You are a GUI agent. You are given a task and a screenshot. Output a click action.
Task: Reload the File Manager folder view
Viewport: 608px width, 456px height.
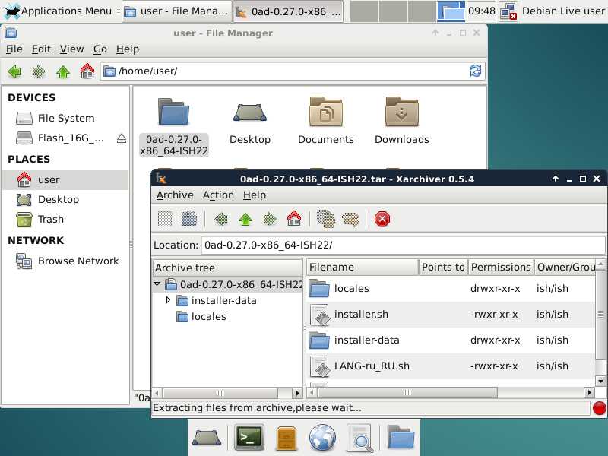tap(476, 71)
